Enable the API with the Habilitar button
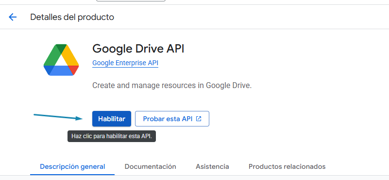Screen dimensions: 389x180 tap(112, 119)
